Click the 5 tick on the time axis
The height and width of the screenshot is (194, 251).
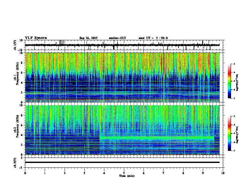click(124, 173)
